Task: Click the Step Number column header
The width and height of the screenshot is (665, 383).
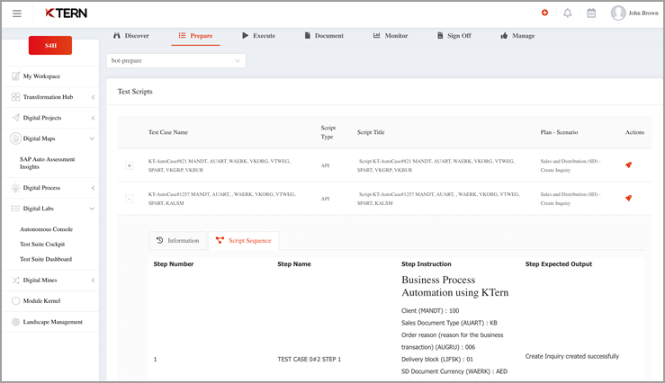Action: pyautogui.click(x=174, y=264)
